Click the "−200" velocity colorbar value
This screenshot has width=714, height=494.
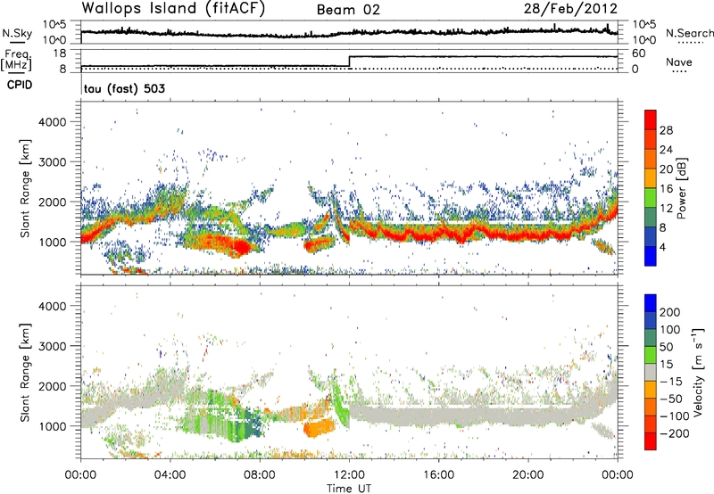(675, 433)
